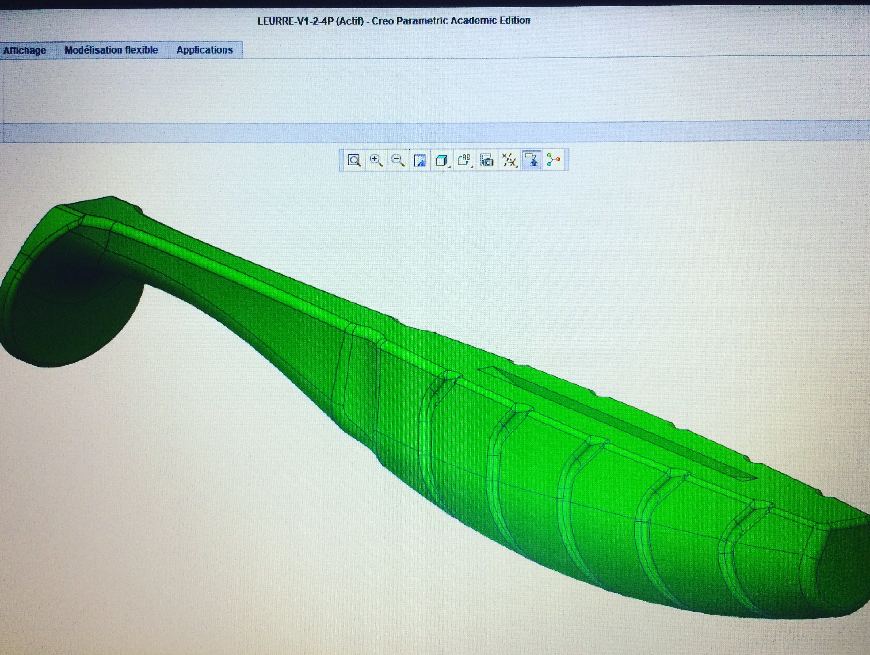The image size is (870, 655).
Task: Click the Zoom Out magnifier icon
Action: pyautogui.click(x=398, y=160)
